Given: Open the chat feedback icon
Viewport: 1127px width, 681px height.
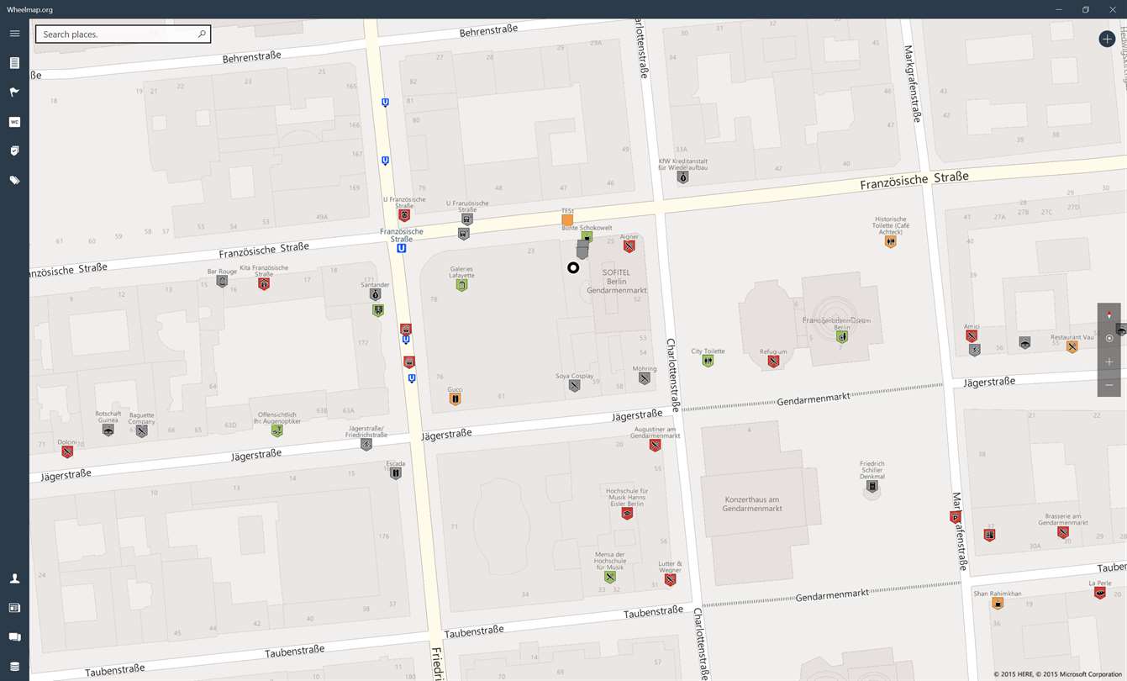Looking at the screenshot, I should point(14,637).
